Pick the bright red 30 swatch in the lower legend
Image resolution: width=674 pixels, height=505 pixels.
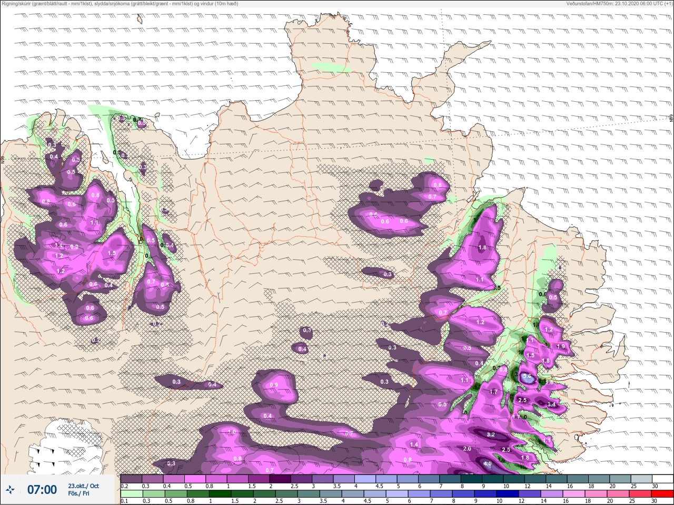coord(662,494)
